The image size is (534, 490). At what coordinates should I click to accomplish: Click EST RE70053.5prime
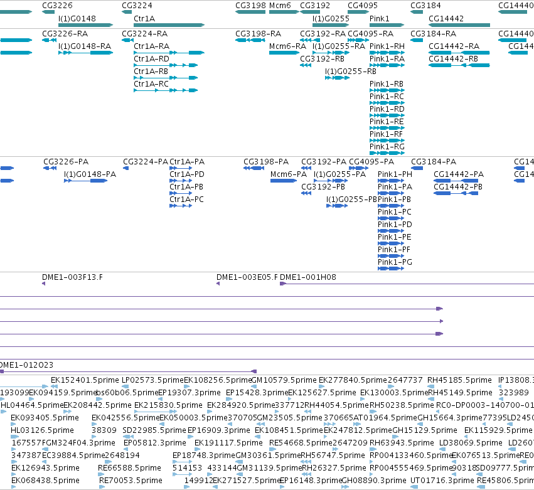[x=131, y=481]
